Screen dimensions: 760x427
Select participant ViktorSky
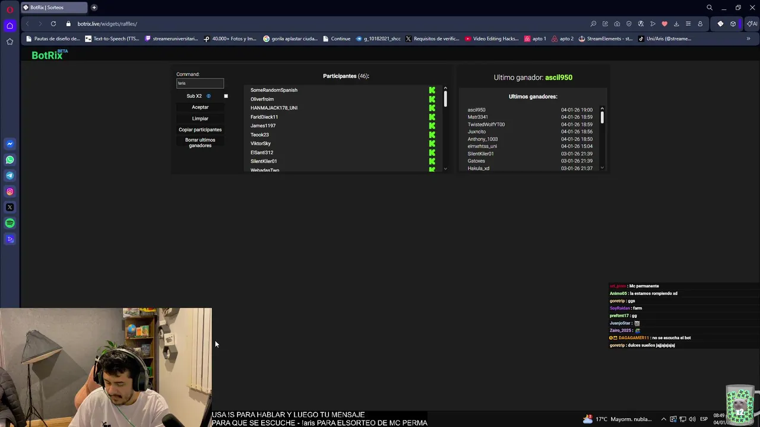coord(261,144)
